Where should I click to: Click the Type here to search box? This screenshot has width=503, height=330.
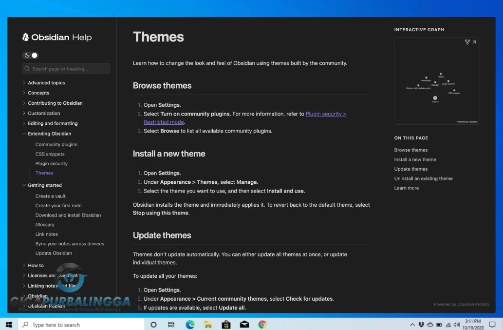[x=81, y=325]
